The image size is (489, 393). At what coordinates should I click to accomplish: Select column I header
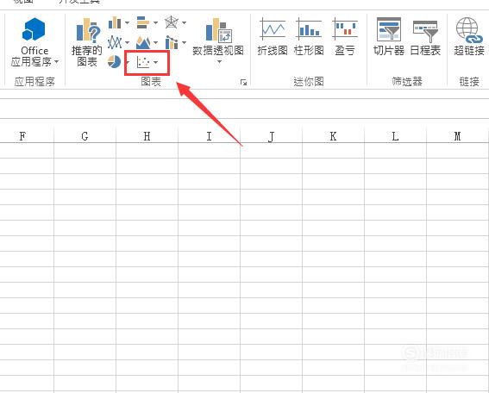209,136
